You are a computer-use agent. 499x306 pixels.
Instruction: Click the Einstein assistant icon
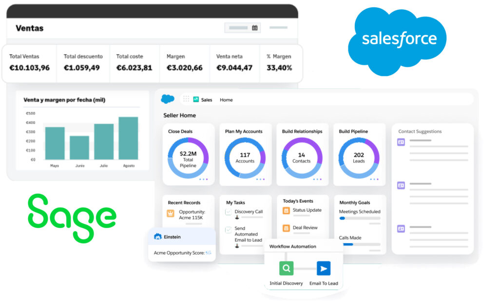pos(157,236)
